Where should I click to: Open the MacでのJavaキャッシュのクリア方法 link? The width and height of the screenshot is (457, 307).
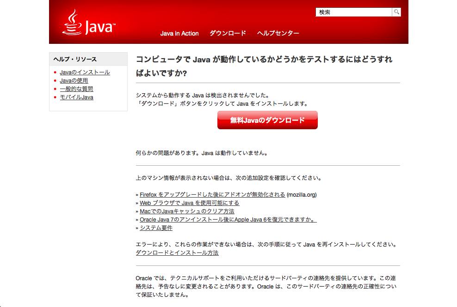click(187, 211)
